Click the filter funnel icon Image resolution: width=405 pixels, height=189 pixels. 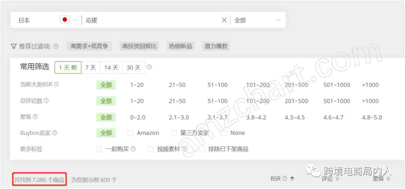tap(13, 46)
